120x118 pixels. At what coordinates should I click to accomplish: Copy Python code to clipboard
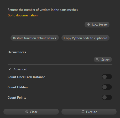tap(85, 38)
